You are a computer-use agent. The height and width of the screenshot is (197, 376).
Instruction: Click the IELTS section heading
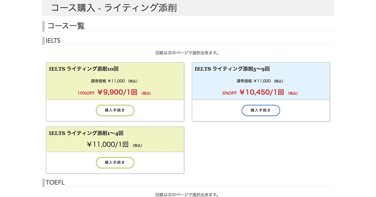pyautogui.click(x=53, y=41)
